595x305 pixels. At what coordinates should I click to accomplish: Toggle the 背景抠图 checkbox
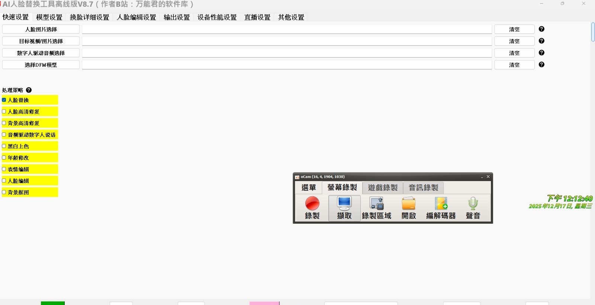pos(4,192)
